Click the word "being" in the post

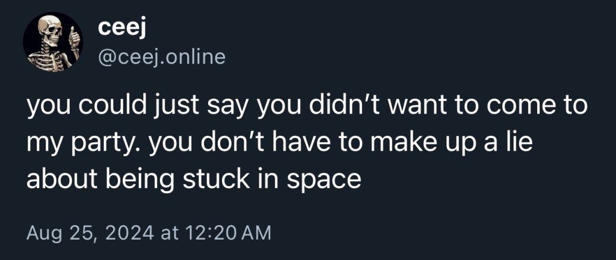point(136,178)
